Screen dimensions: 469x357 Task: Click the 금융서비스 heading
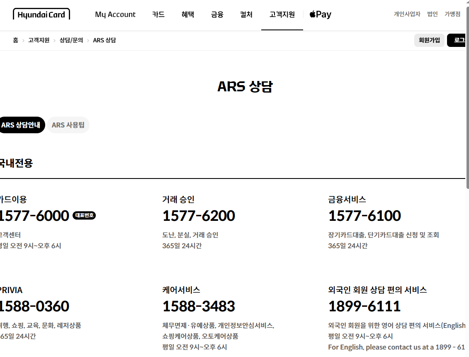tap(347, 200)
